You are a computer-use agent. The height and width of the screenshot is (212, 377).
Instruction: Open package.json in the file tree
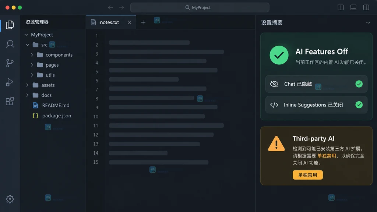[x=57, y=116]
